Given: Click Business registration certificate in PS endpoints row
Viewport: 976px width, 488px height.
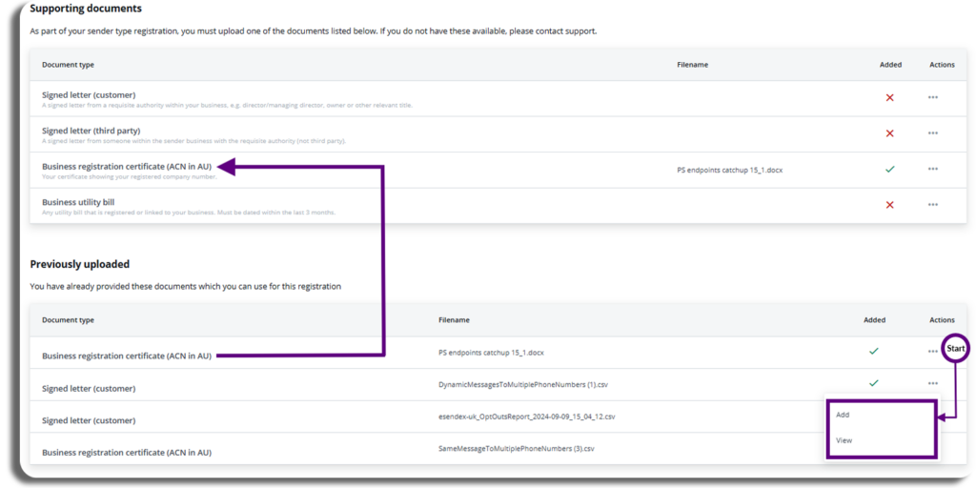Looking at the screenshot, I should 127,356.
